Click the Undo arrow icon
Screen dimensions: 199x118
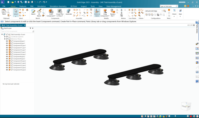pos(35,2)
